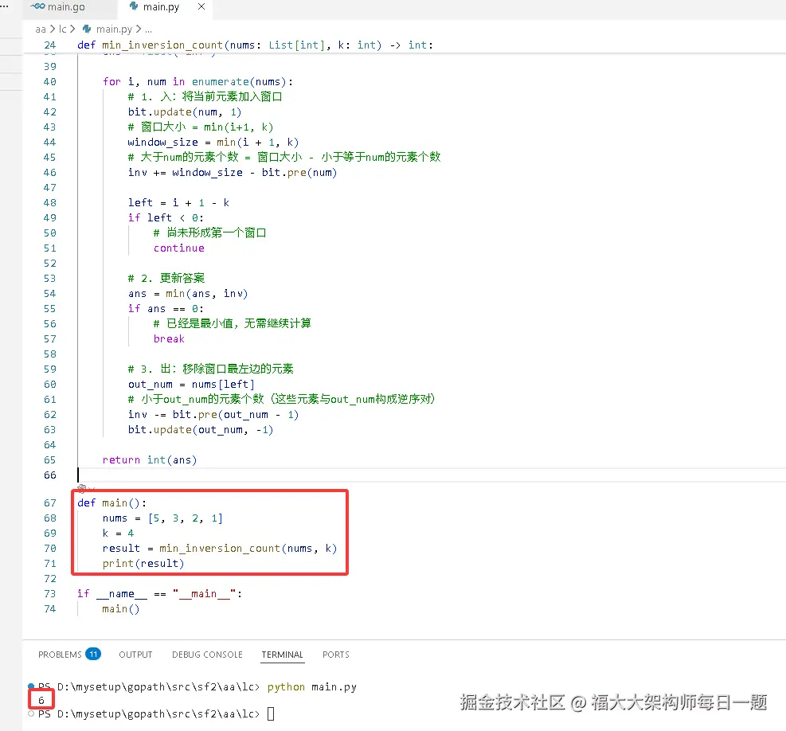Image resolution: width=786 pixels, height=731 pixels.
Task: Click the empty terminal input prompt
Action: [x=271, y=714]
